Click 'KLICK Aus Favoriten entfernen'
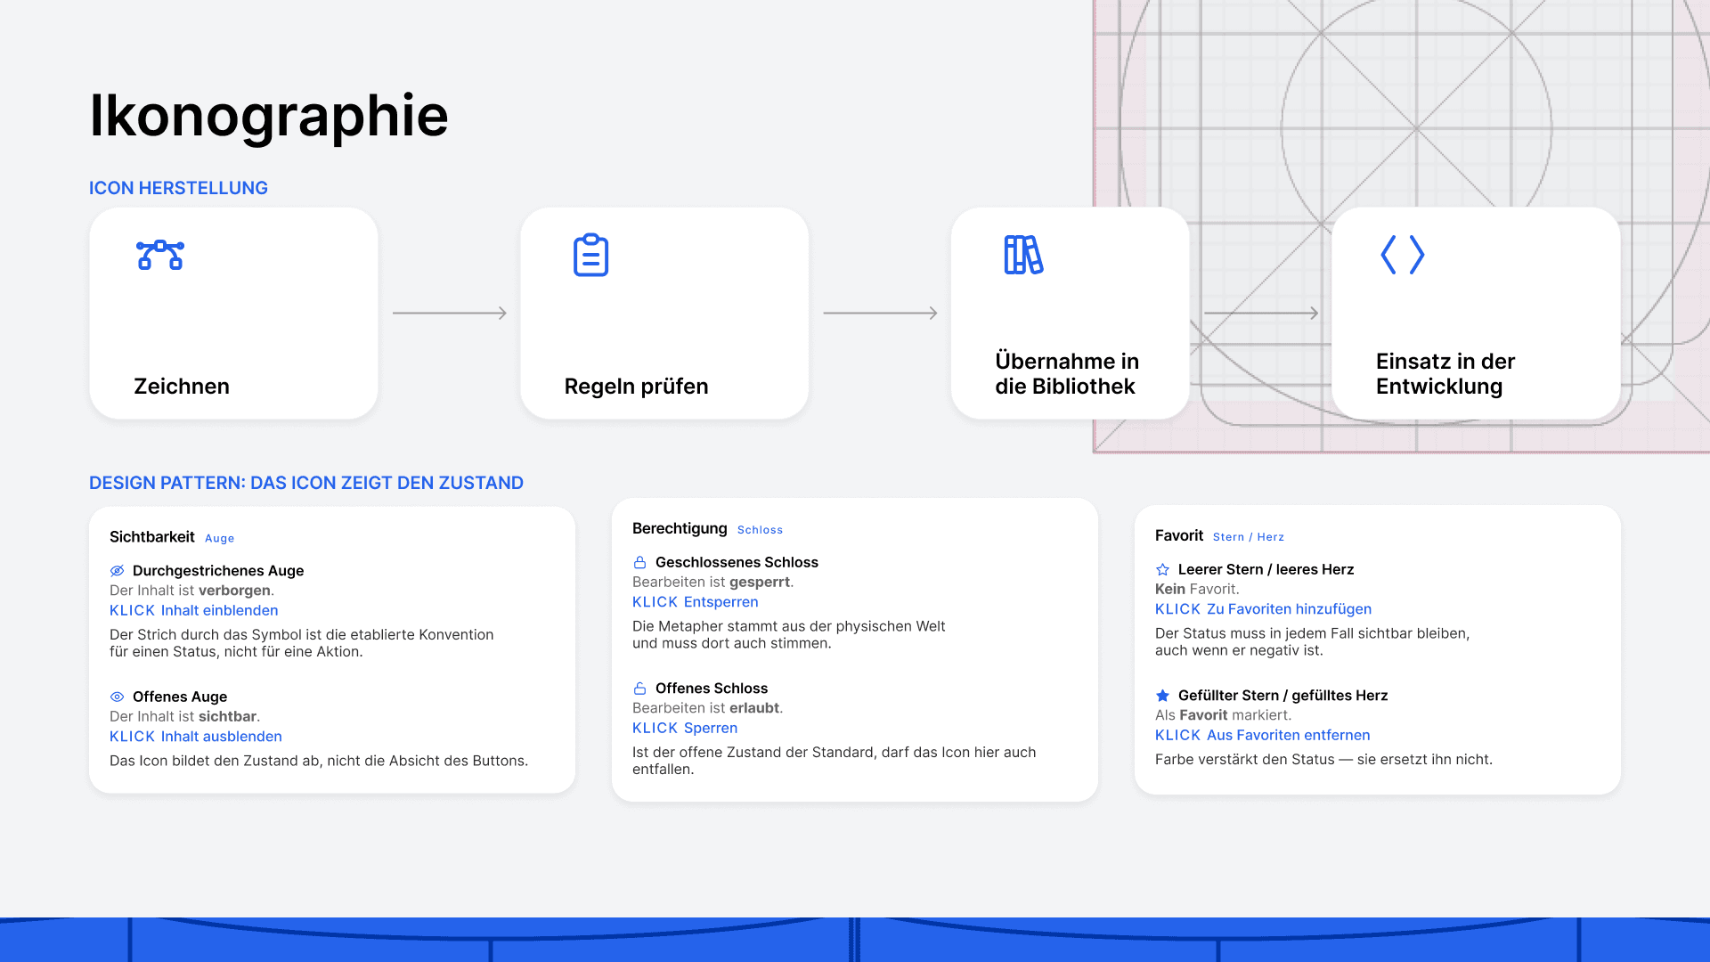Image resolution: width=1710 pixels, height=962 pixels. [1263, 735]
